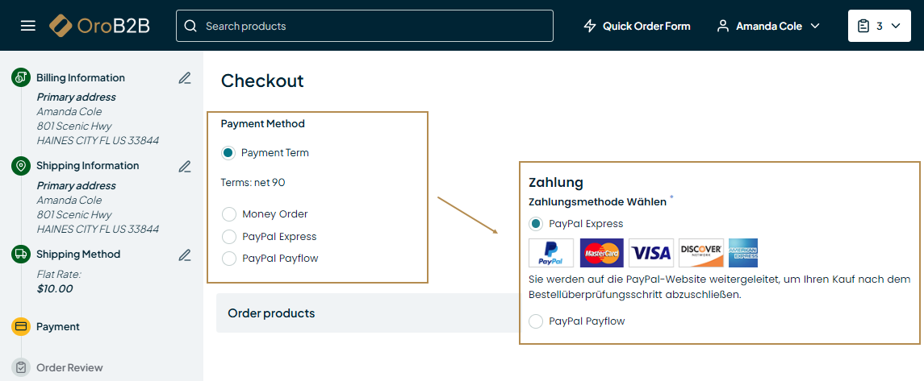Select PayPal Payflow in the Zahlung panel

pyautogui.click(x=536, y=321)
